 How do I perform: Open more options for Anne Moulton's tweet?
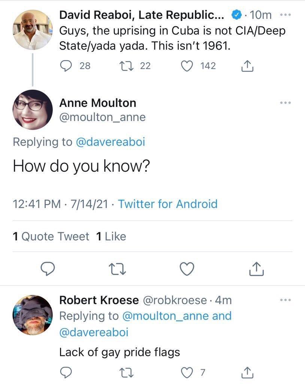click(x=286, y=103)
